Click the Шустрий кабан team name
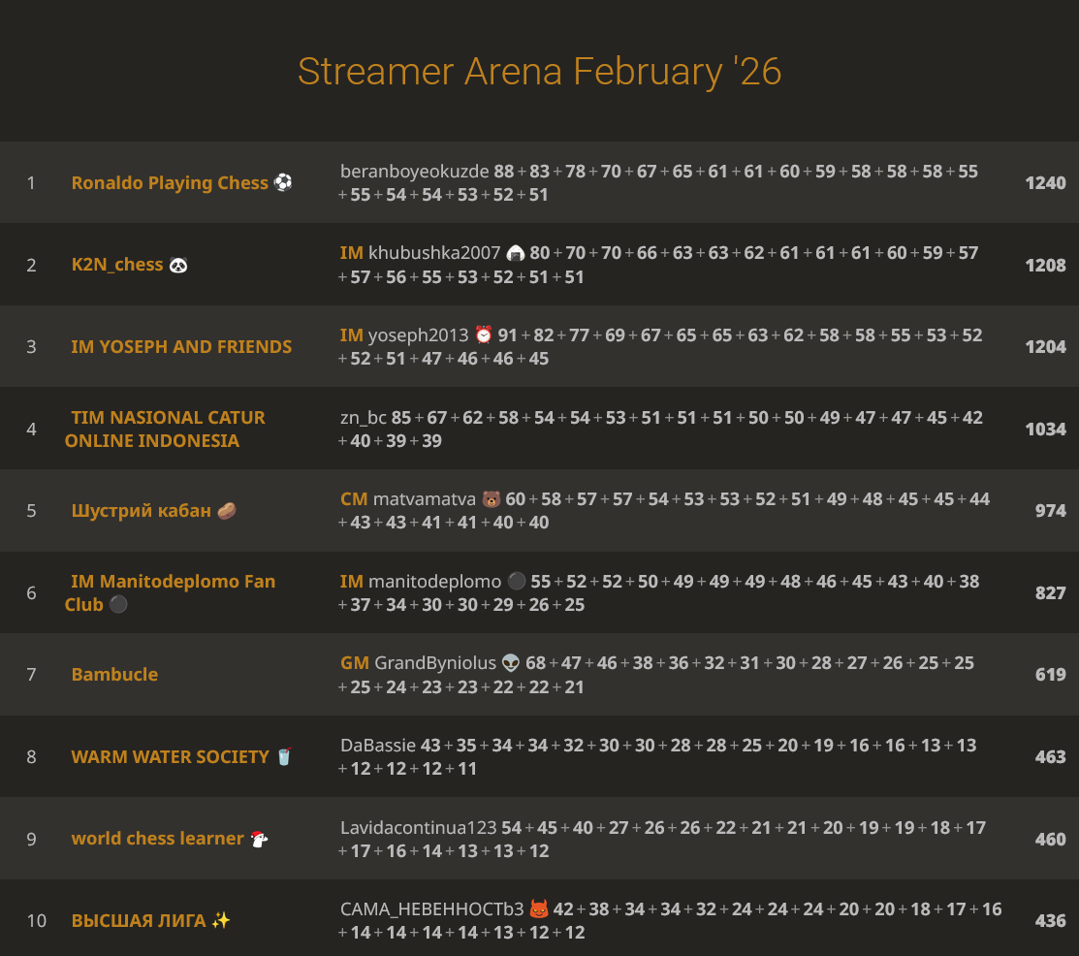 141,510
